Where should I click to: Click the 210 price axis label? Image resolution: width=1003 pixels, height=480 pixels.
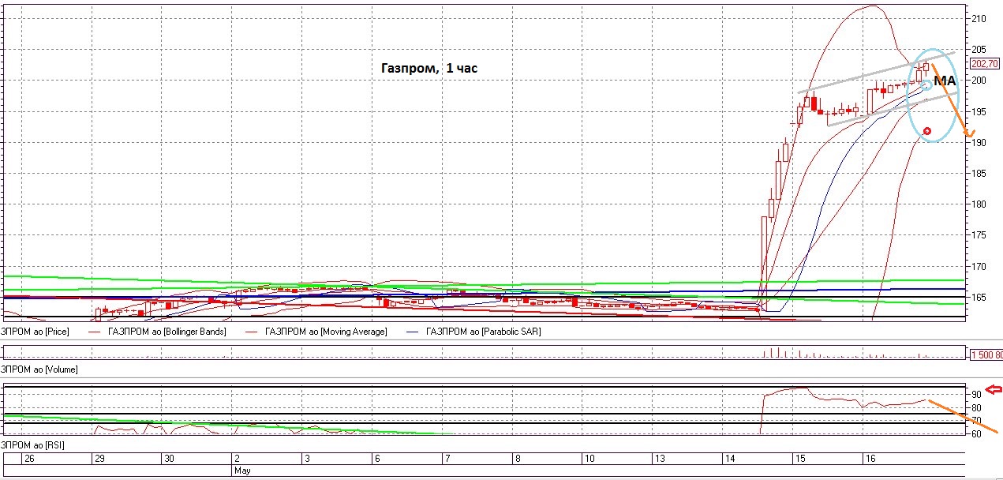tap(979, 18)
